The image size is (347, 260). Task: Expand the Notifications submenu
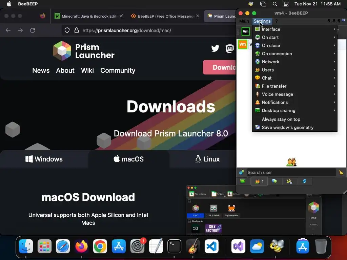[295, 102]
